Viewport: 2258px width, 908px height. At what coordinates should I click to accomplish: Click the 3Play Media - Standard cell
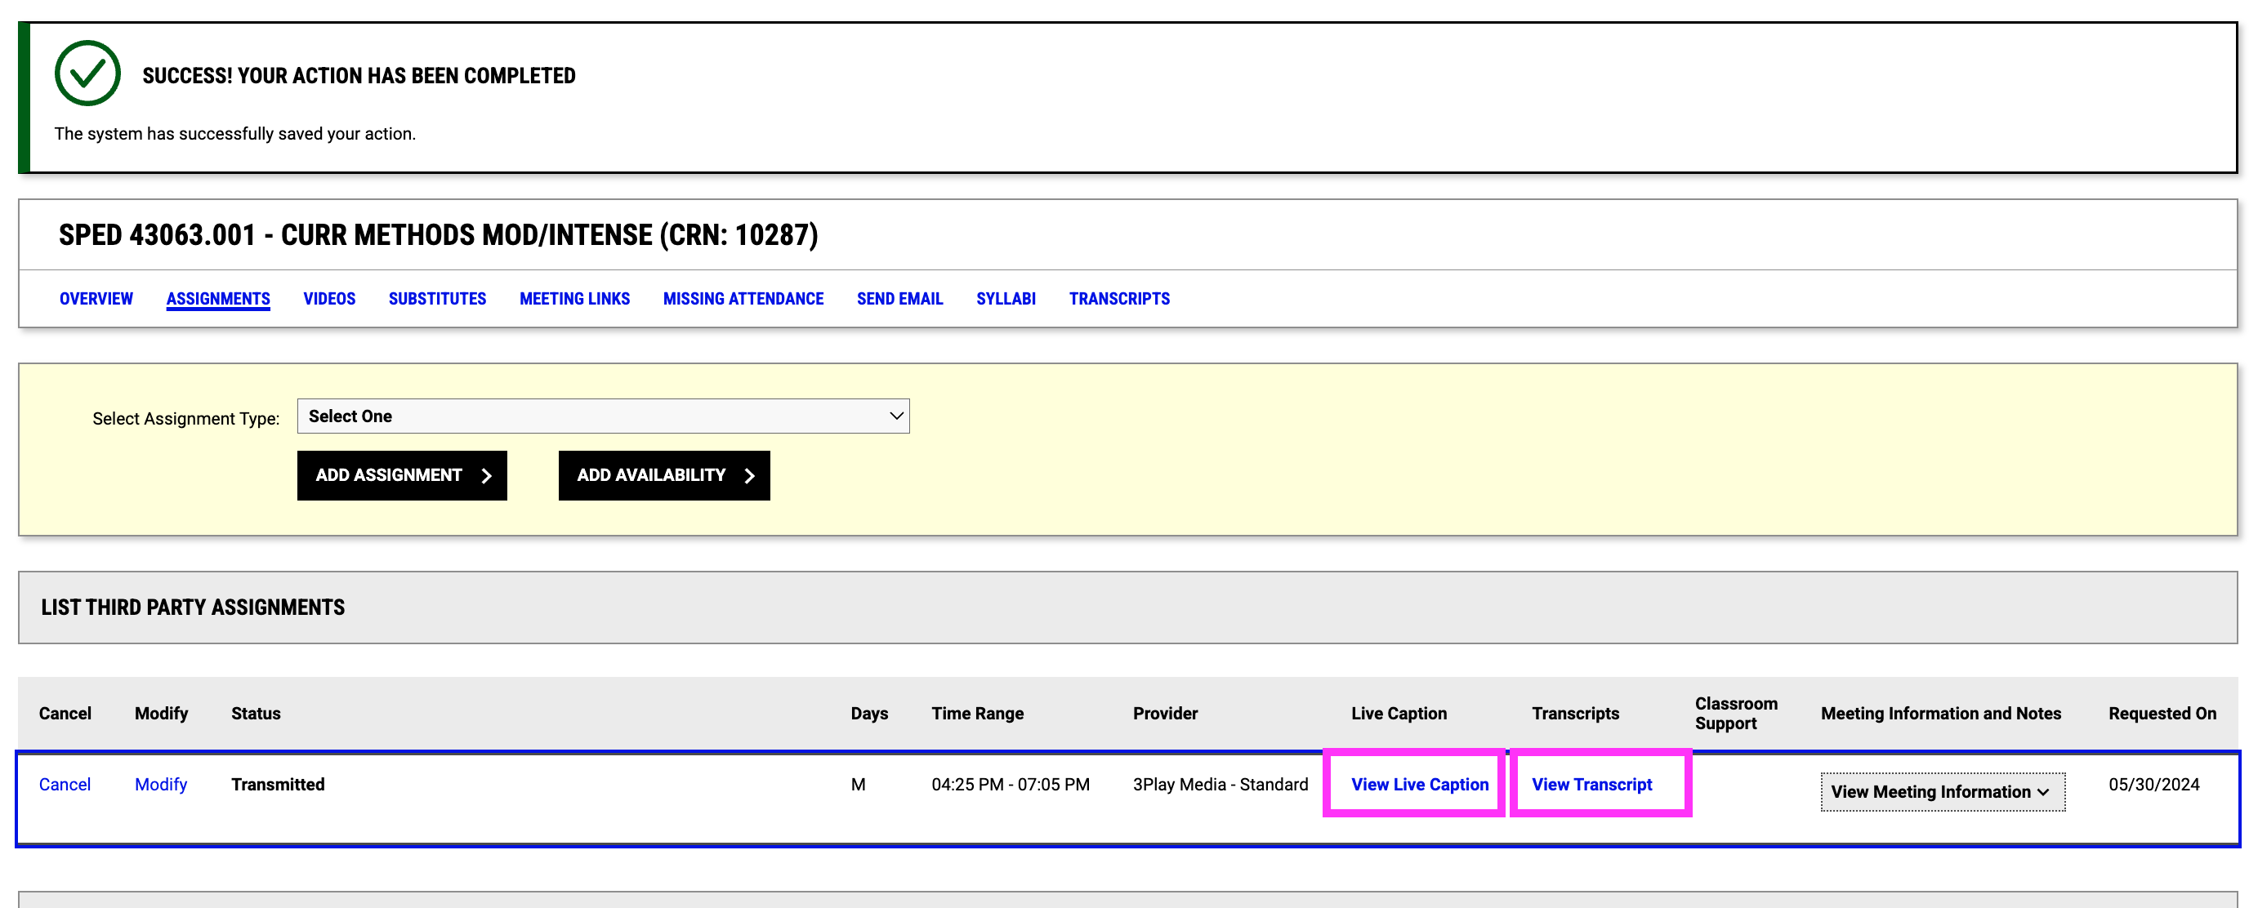click(x=1220, y=785)
